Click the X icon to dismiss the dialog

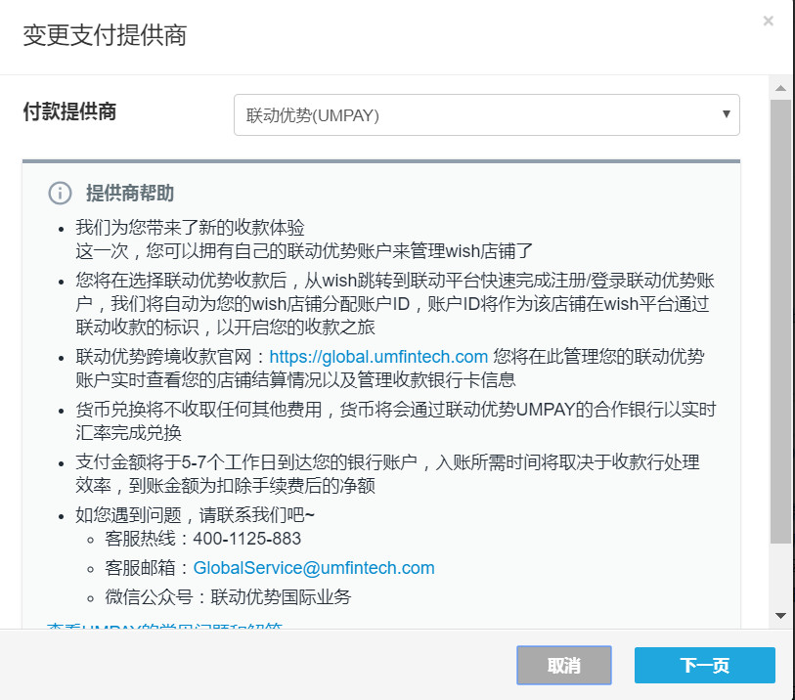769,20
